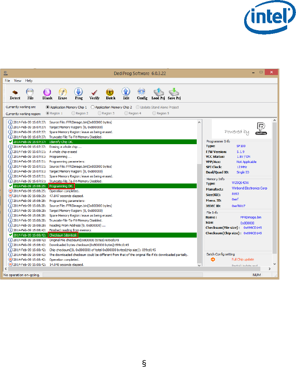The image size is (296, 367).
Task: Click orange arrow icon beside Full Chip update
Action: (213, 259)
